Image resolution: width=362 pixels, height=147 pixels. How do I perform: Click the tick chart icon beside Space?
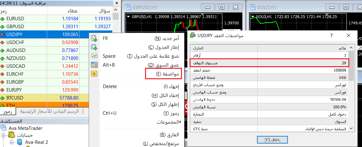tap(94, 56)
